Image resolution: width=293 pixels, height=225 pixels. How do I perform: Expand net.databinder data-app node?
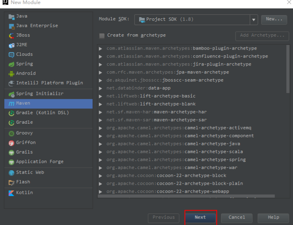[101, 88]
